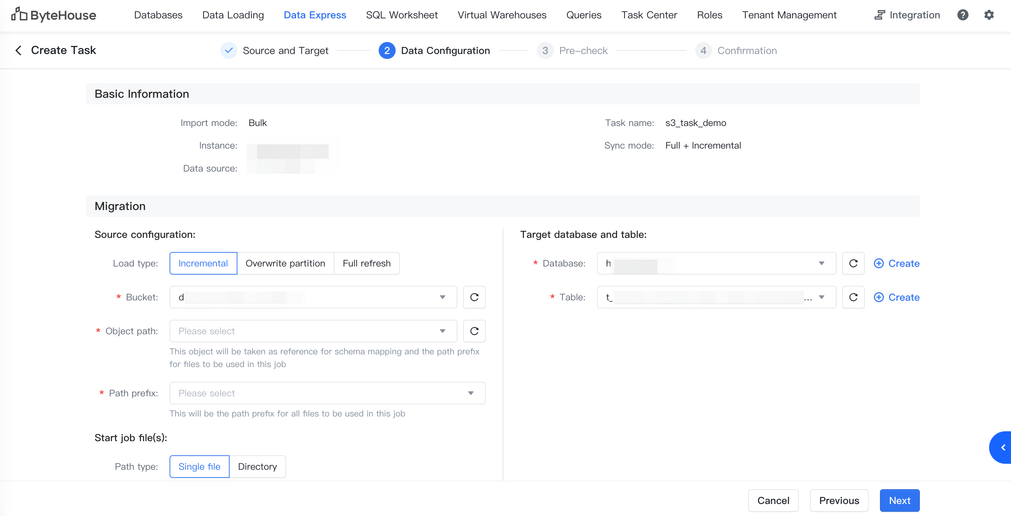Click step 4 Confirmation circle
The image size is (1011, 516).
[703, 50]
